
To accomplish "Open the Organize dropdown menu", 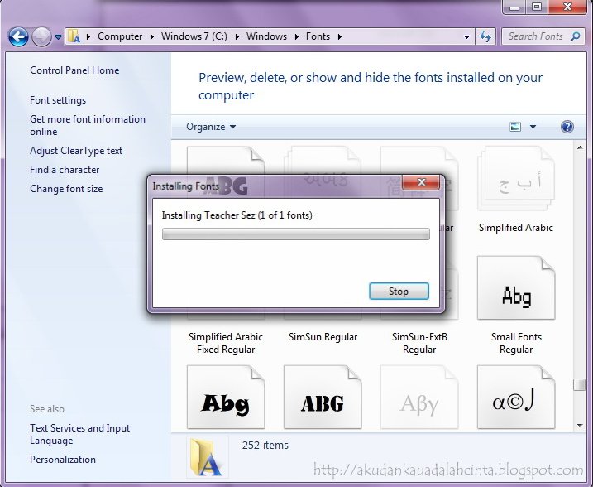I will [x=210, y=127].
